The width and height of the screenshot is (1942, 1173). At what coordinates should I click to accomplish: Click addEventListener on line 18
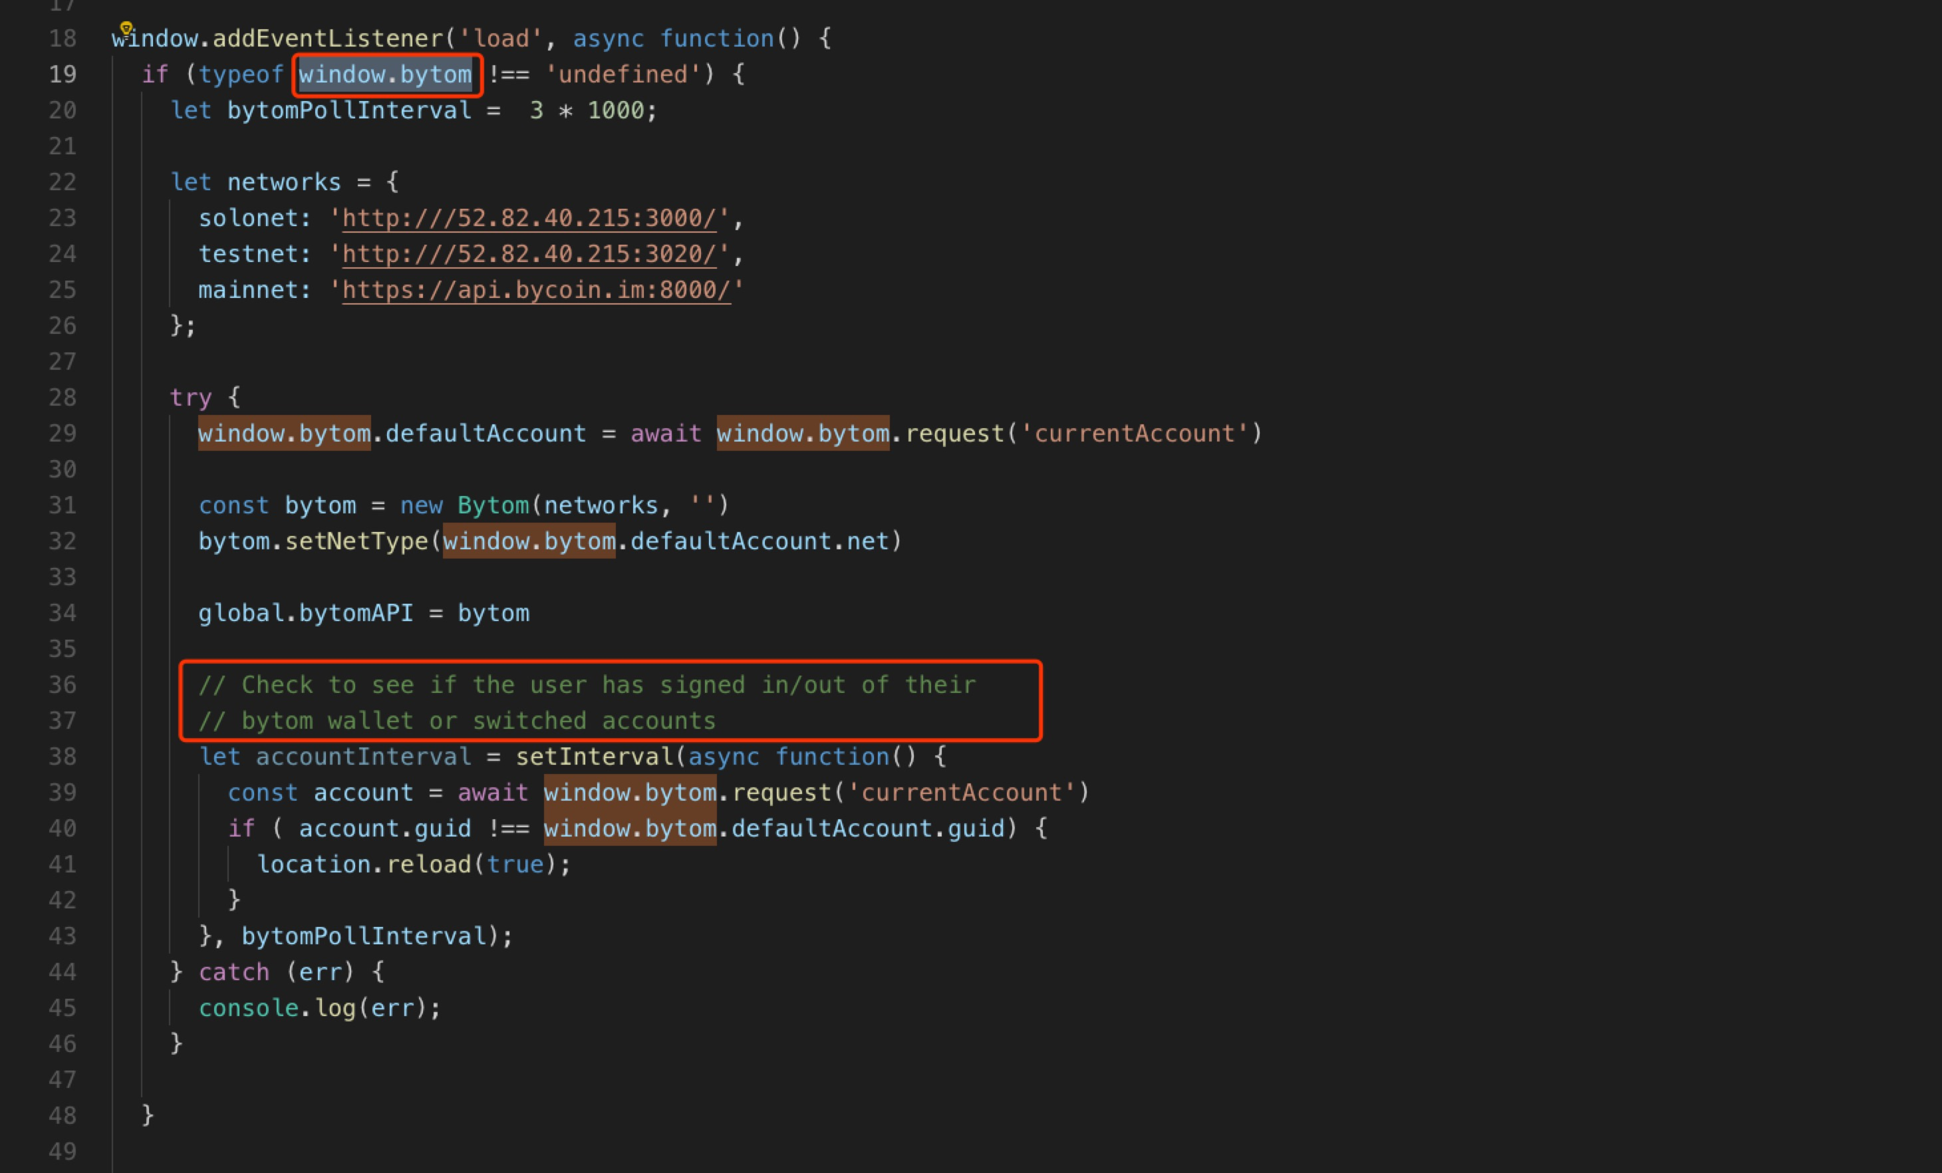tap(327, 39)
